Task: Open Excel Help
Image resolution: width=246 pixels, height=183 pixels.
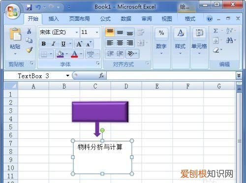Action: coord(209,19)
